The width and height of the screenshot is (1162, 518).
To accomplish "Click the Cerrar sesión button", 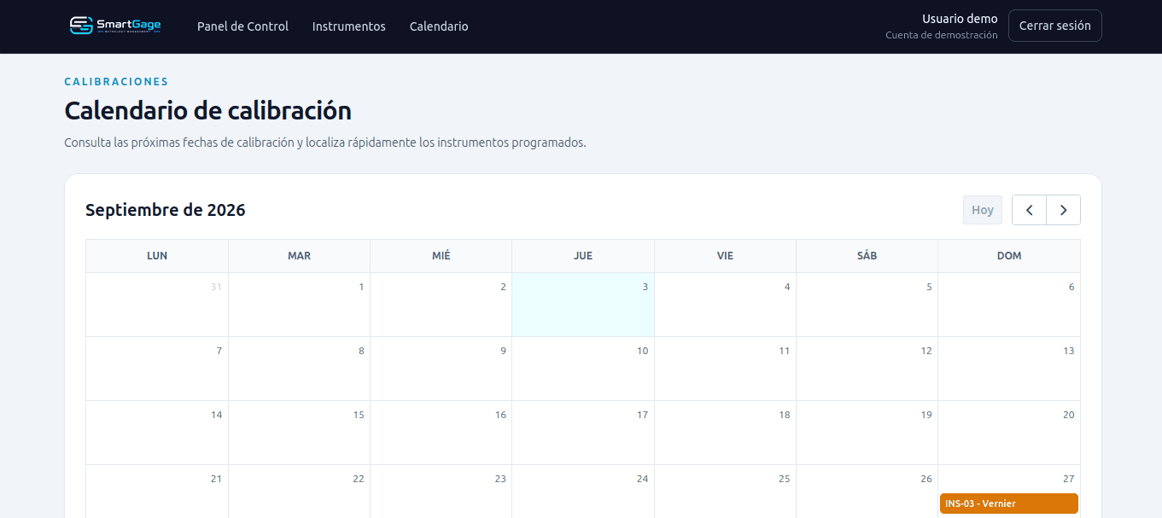I will click(x=1054, y=26).
